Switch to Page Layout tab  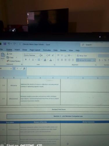[x=35, y=50]
